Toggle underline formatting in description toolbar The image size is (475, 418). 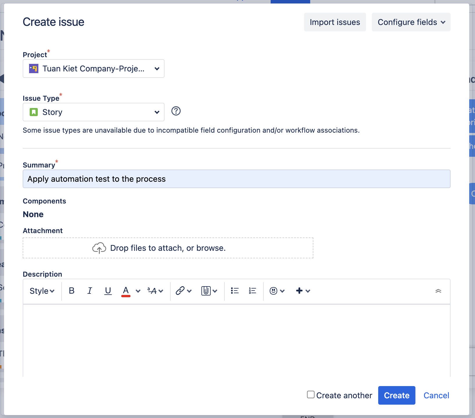[108, 291]
